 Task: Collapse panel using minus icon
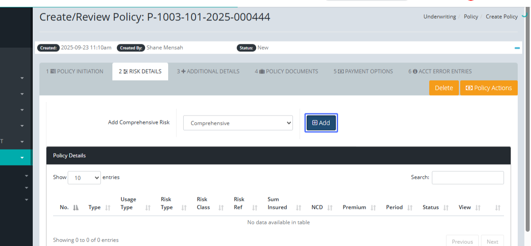517,48
